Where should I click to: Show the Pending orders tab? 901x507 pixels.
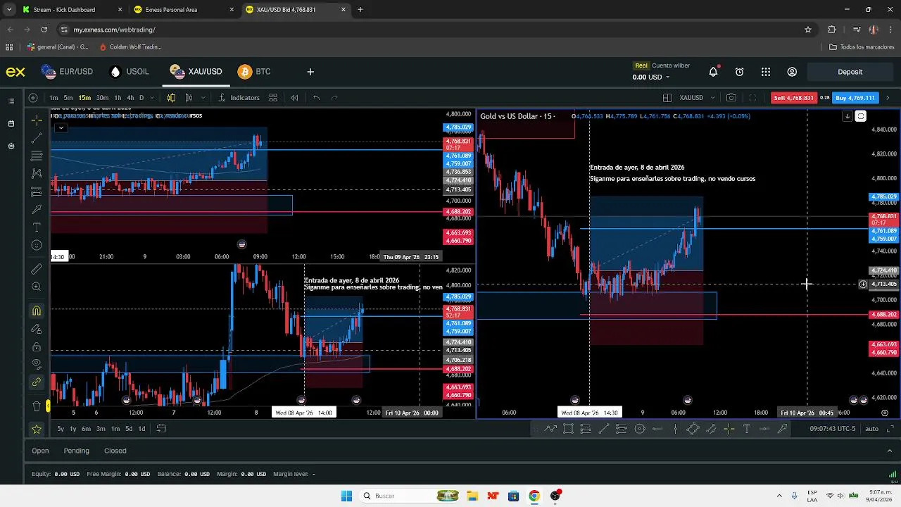tap(77, 451)
